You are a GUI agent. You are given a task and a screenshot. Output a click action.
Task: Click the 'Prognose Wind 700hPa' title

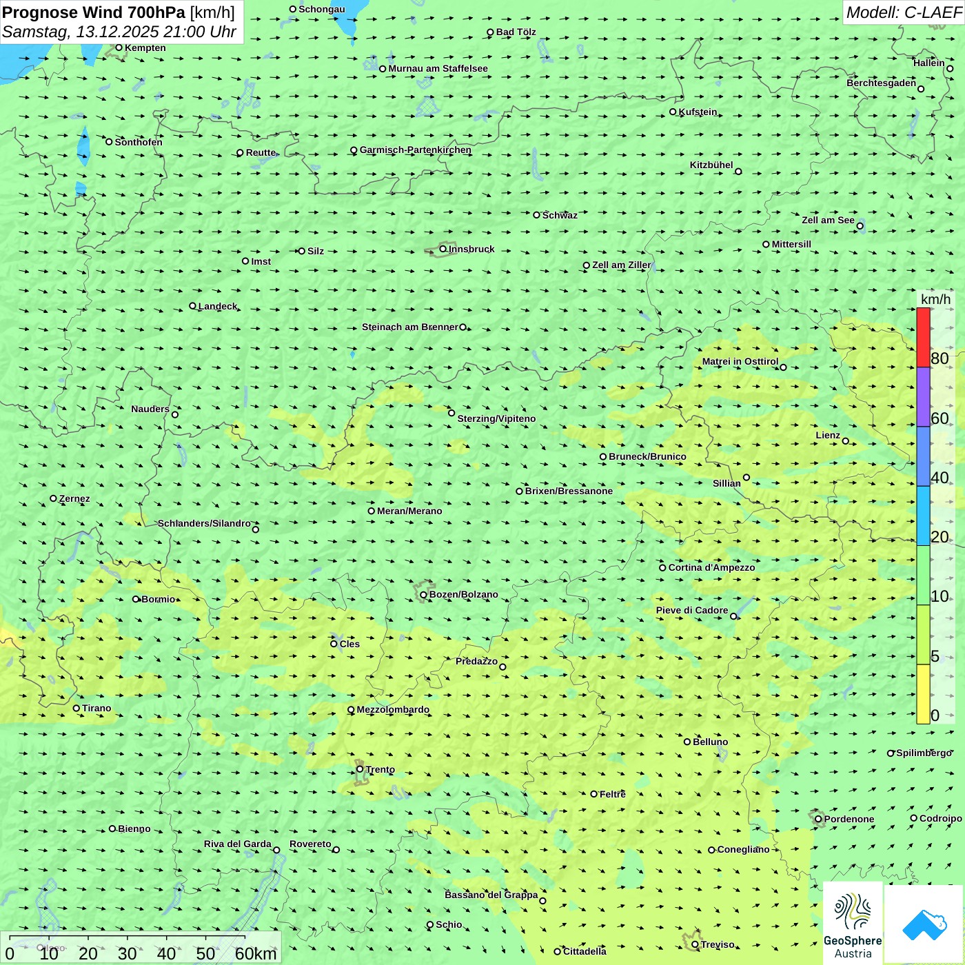click(94, 12)
